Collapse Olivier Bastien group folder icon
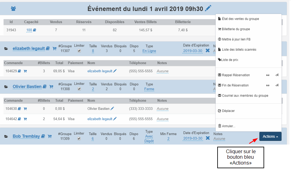Viewport: 291px width, 171px height. tap(6, 87)
